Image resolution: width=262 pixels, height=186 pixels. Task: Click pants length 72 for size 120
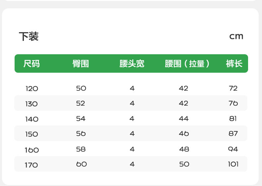click(233, 88)
